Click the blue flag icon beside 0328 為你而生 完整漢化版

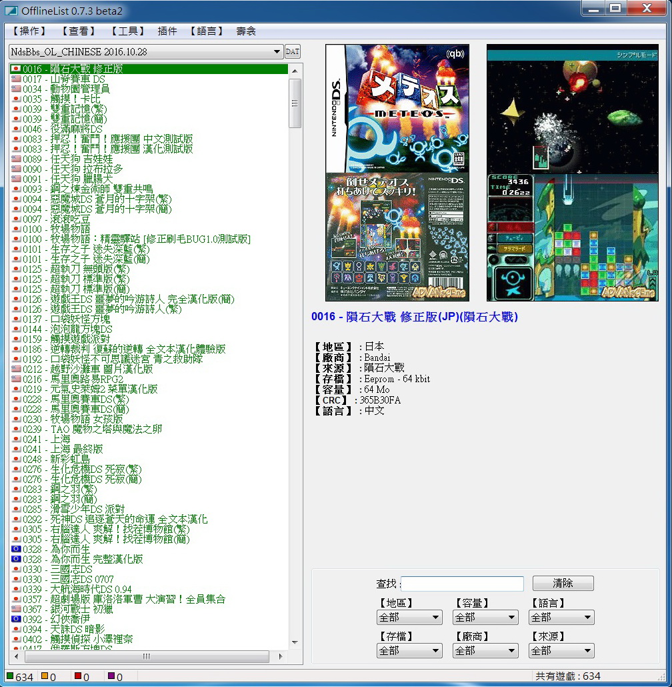(x=16, y=560)
